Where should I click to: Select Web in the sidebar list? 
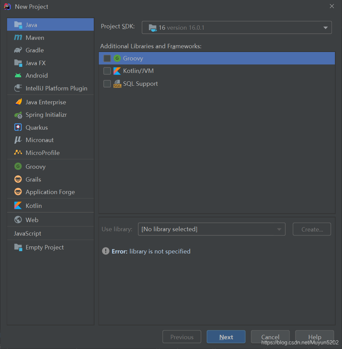[x=51, y=220]
